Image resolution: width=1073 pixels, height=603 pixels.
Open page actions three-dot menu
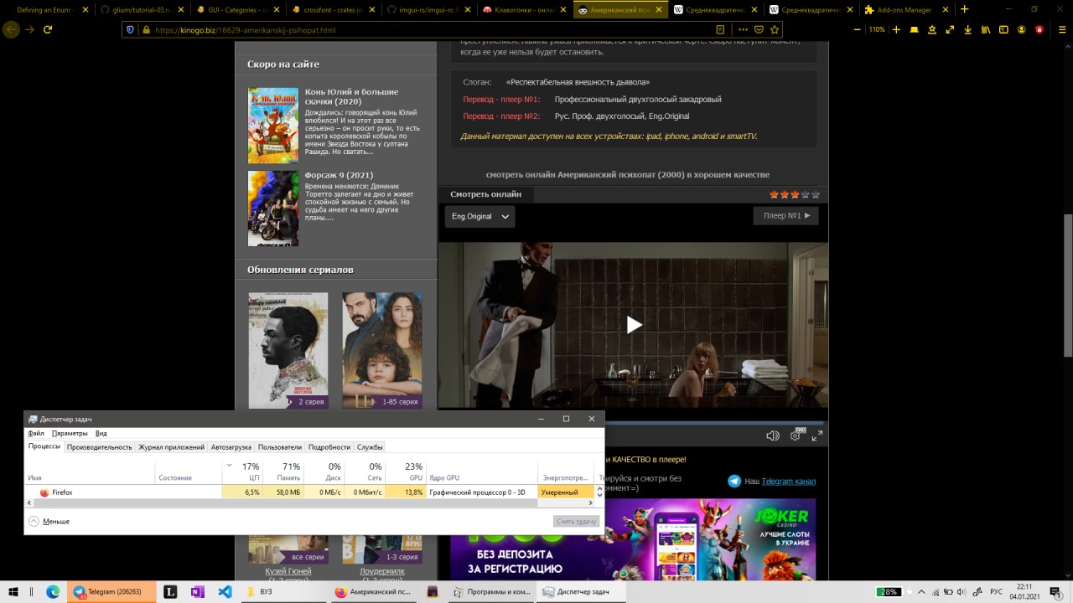tap(743, 29)
